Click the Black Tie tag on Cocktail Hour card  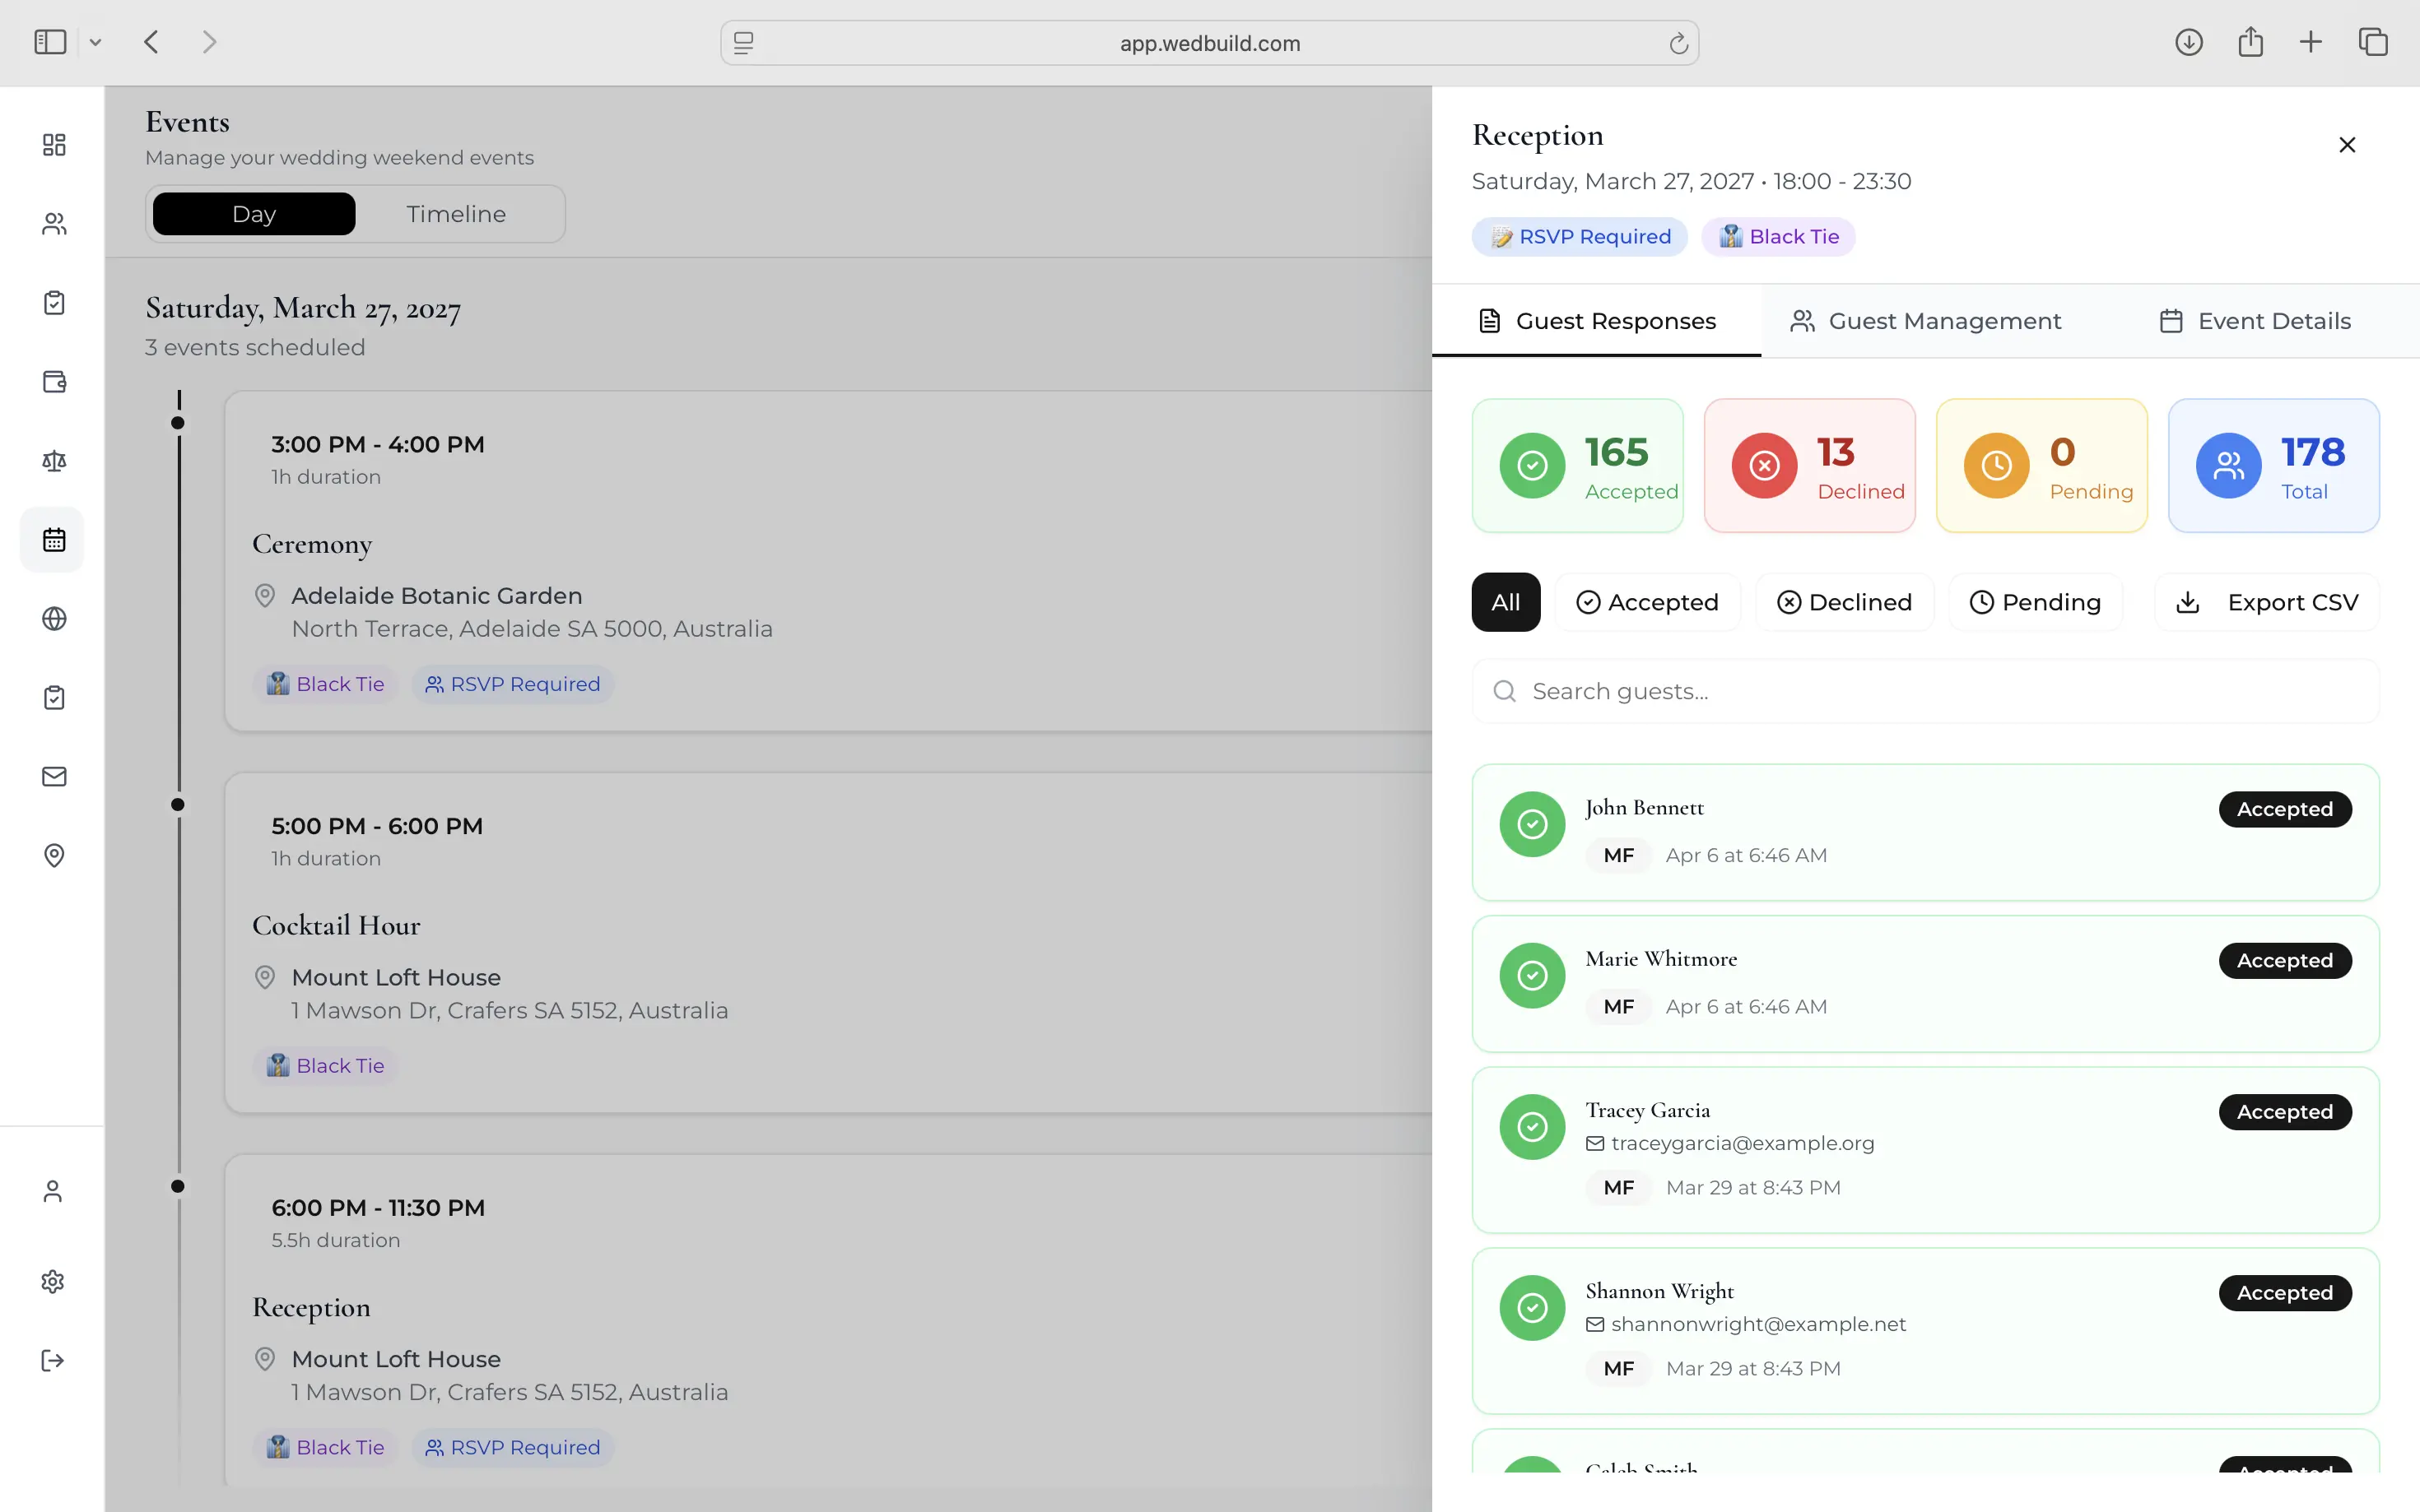point(325,1066)
